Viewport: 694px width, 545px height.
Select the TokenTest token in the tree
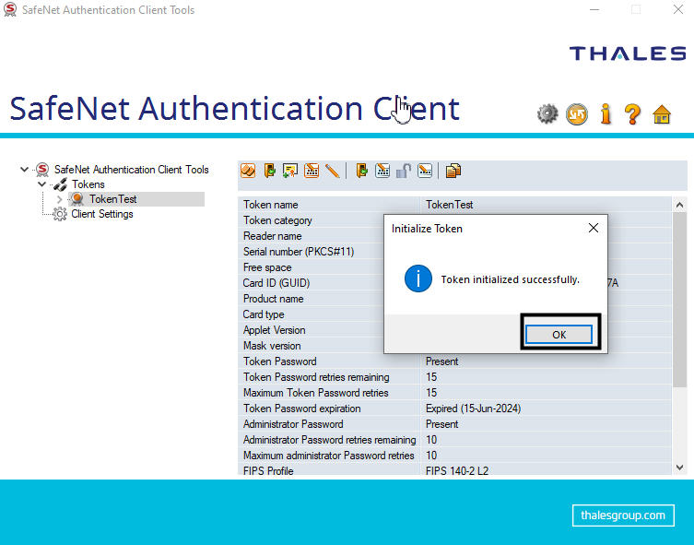112,199
